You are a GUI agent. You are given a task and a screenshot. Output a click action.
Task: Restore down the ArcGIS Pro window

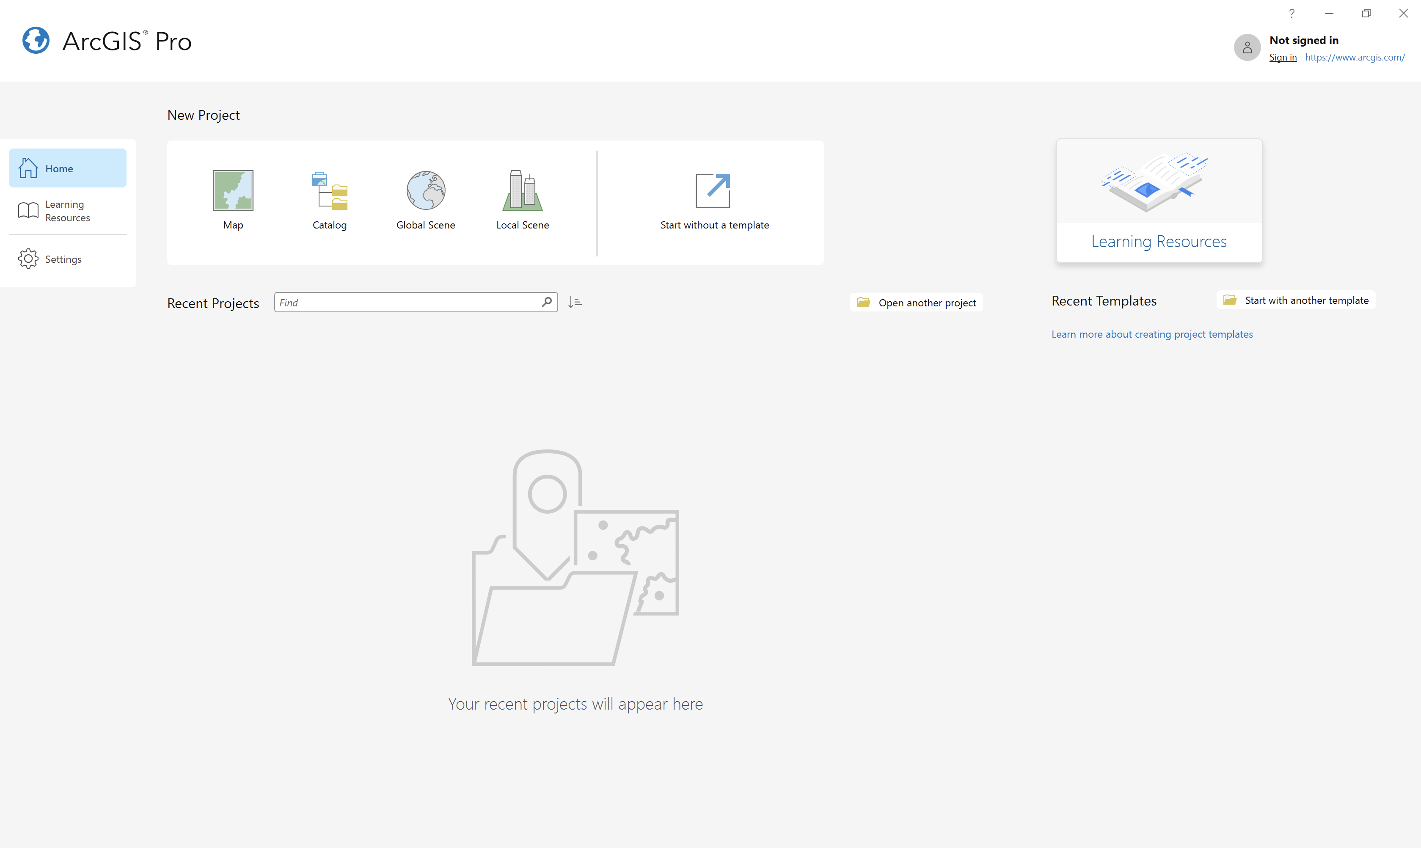1366,13
